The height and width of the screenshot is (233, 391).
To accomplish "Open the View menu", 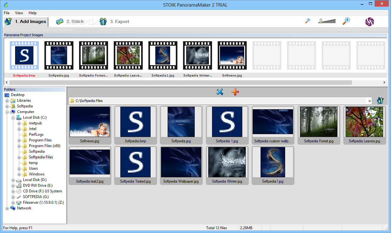I will 19,13.
